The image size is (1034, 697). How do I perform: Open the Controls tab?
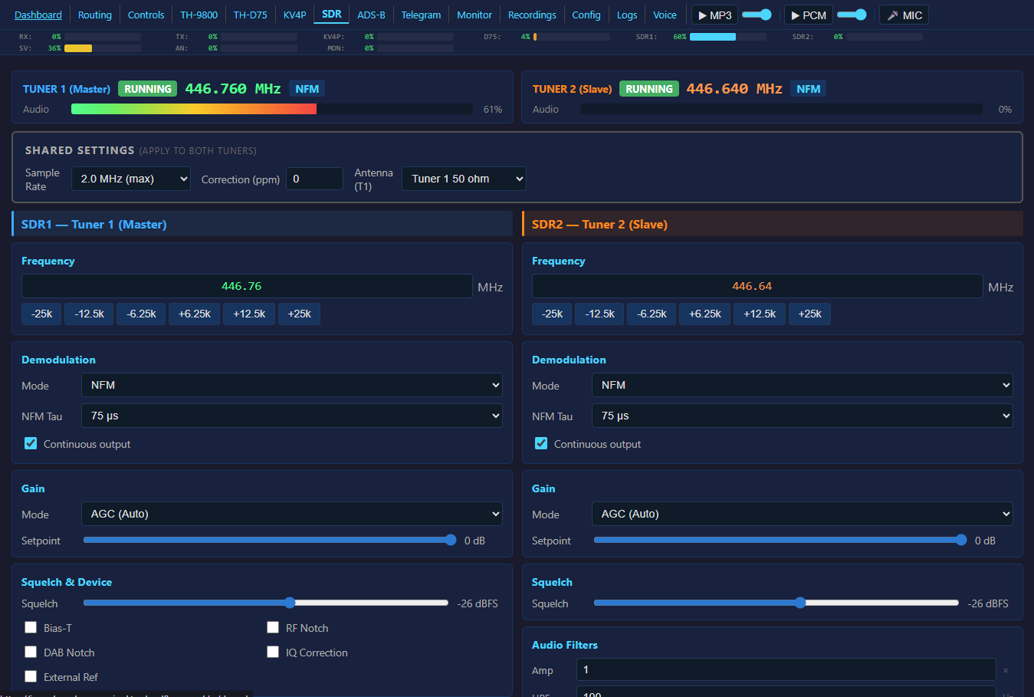[x=146, y=15]
